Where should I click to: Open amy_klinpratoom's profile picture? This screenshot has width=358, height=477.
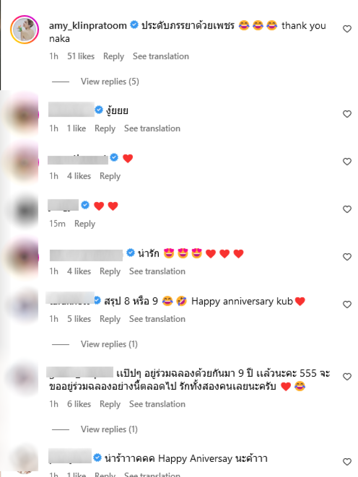(25, 30)
